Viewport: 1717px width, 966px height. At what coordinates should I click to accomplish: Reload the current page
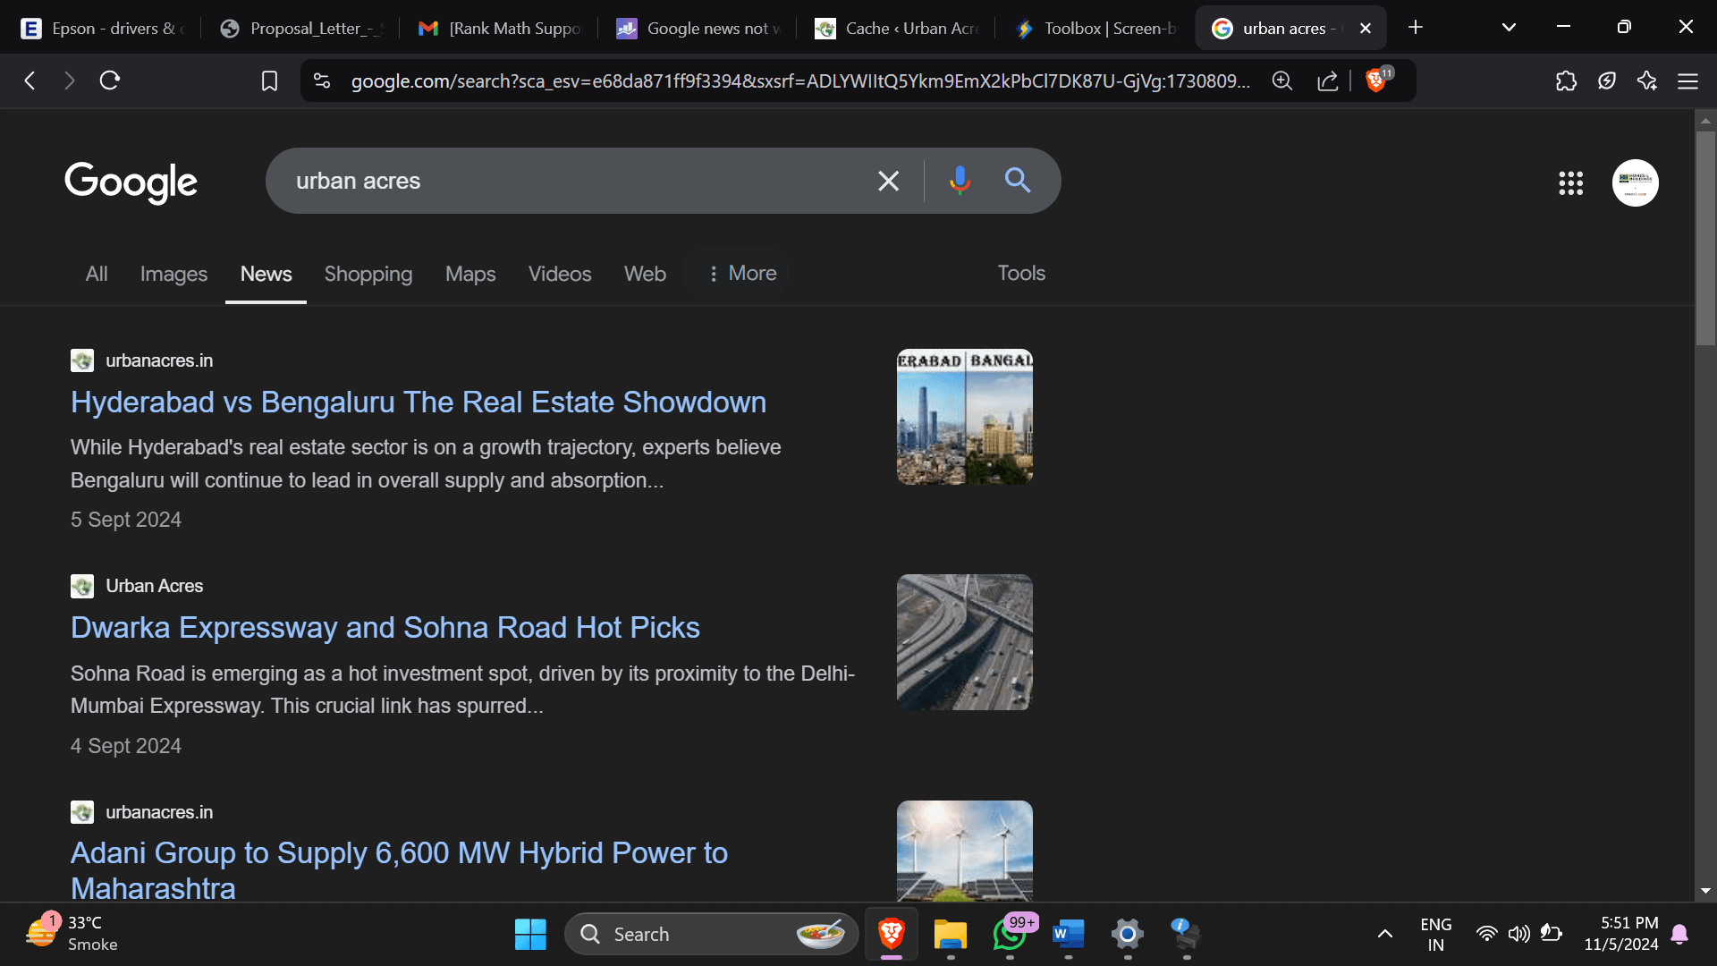point(110,81)
